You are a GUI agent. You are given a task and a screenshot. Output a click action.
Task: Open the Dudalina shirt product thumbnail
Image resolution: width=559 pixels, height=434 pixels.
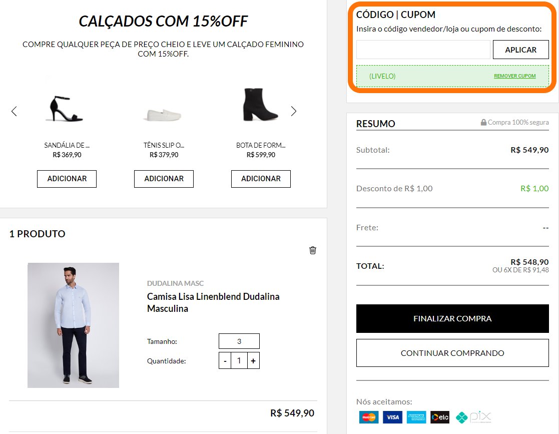[x=74, y=325]
